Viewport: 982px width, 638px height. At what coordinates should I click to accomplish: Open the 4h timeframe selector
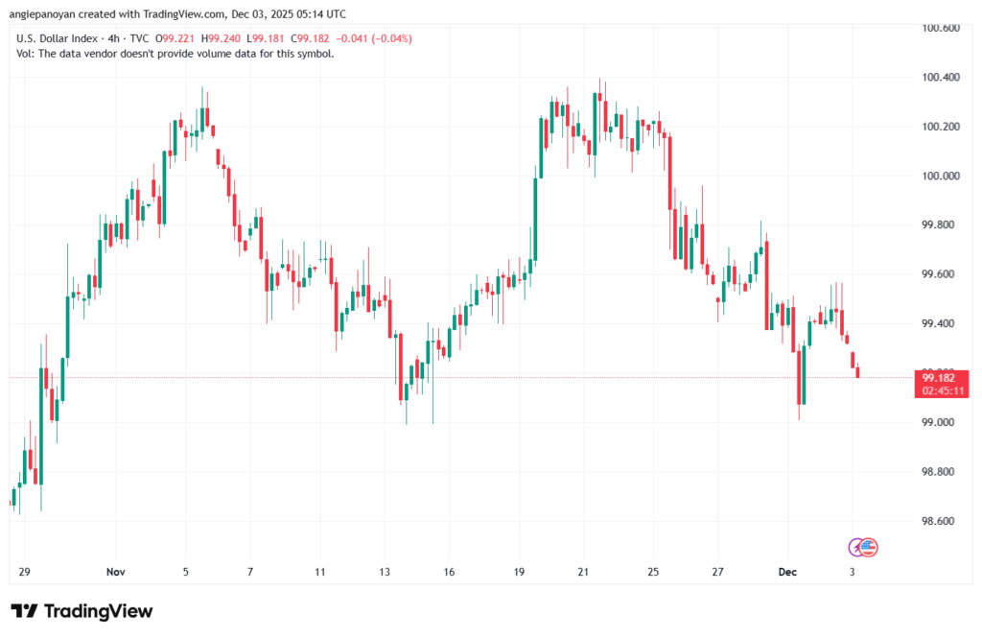[x=112, y=39]
